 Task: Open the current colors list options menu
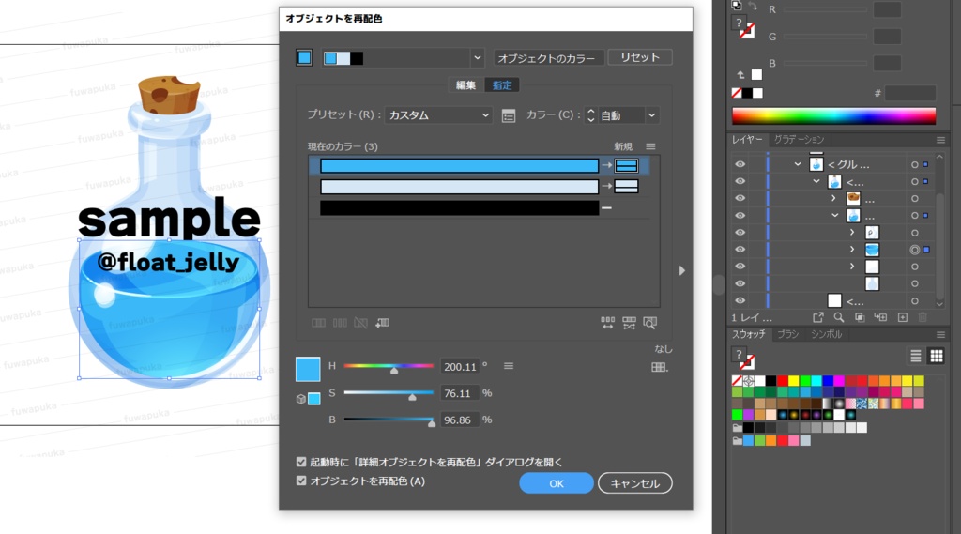pyautogui.click(x=650, y=146)
